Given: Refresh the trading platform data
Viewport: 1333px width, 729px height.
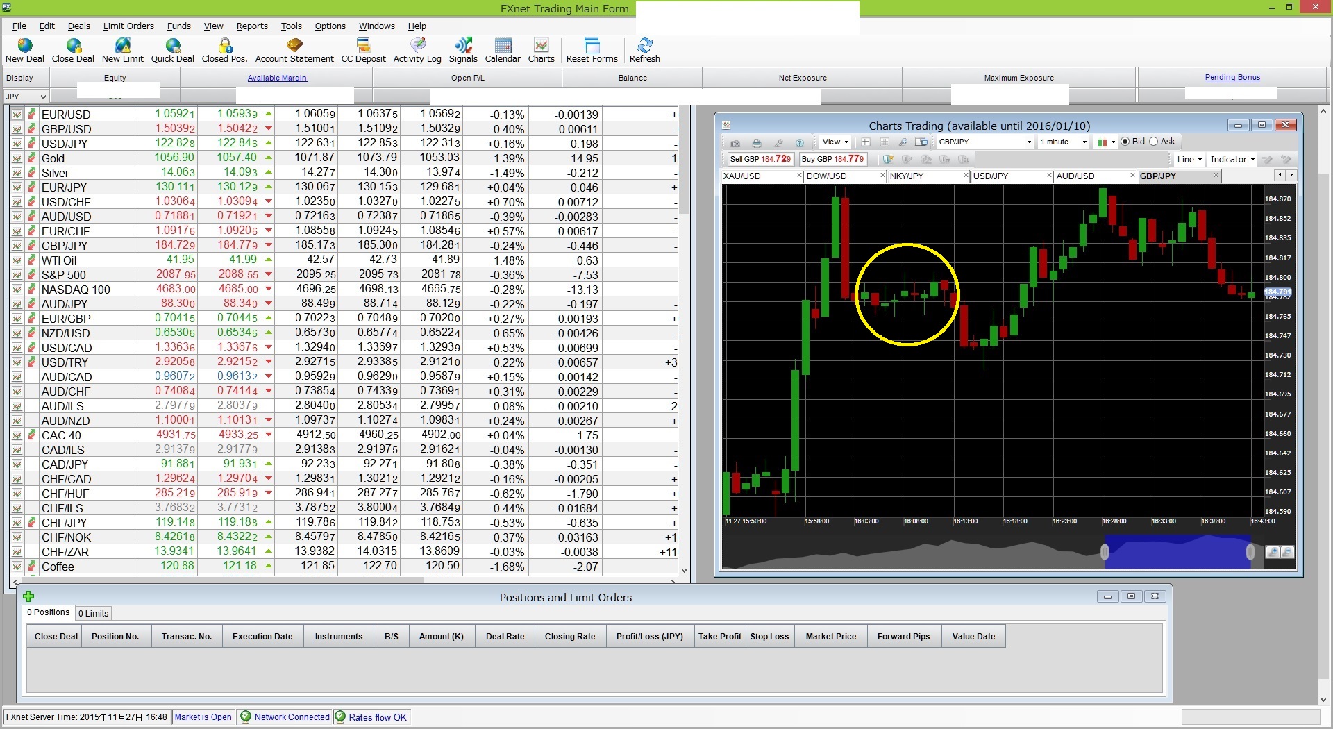Looking at the screenshot, I should (x=645, y=51).
